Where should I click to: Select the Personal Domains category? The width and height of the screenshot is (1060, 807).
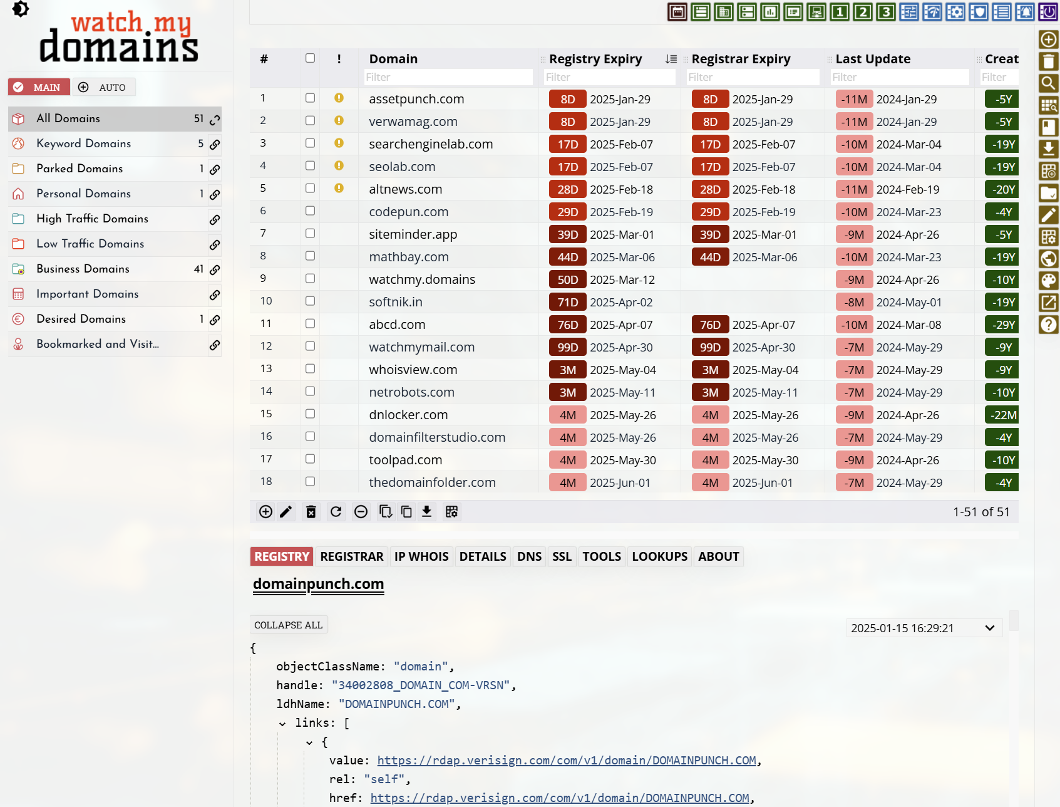coord(115,194)
